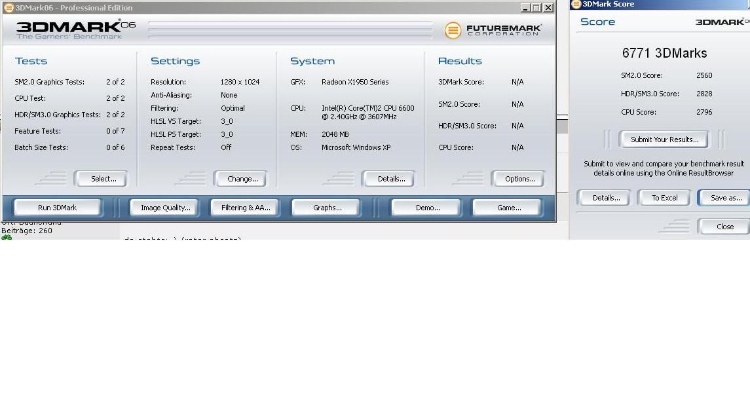This screenshot has height=393, width=750.
Task: Click the CPU value Intel Core2 6600
Action: (368, 113)
